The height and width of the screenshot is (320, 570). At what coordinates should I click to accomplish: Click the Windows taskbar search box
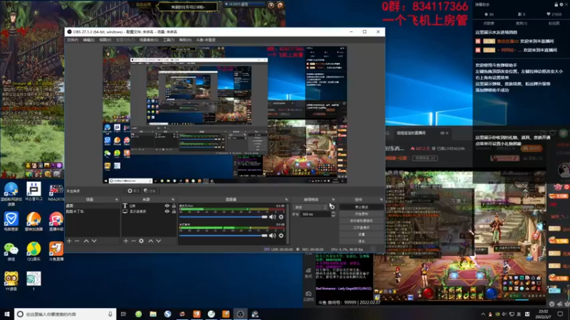point(66,314)
